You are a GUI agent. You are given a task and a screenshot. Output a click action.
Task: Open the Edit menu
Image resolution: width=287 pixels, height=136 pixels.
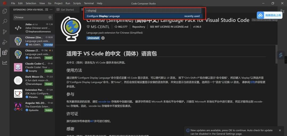[x=20, y=3]
